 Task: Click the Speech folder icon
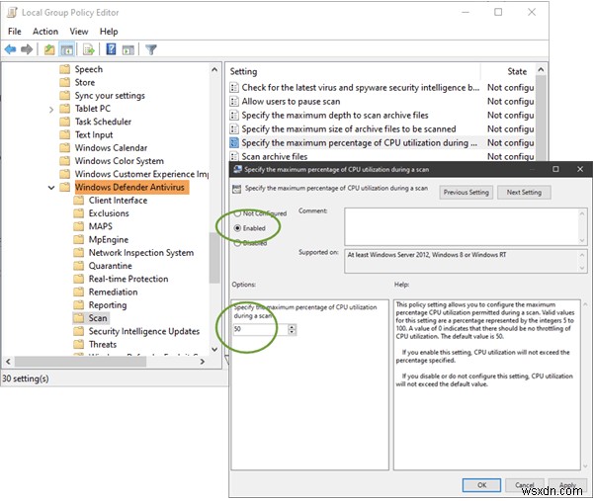pyautogui.click(x=65, y=69)
